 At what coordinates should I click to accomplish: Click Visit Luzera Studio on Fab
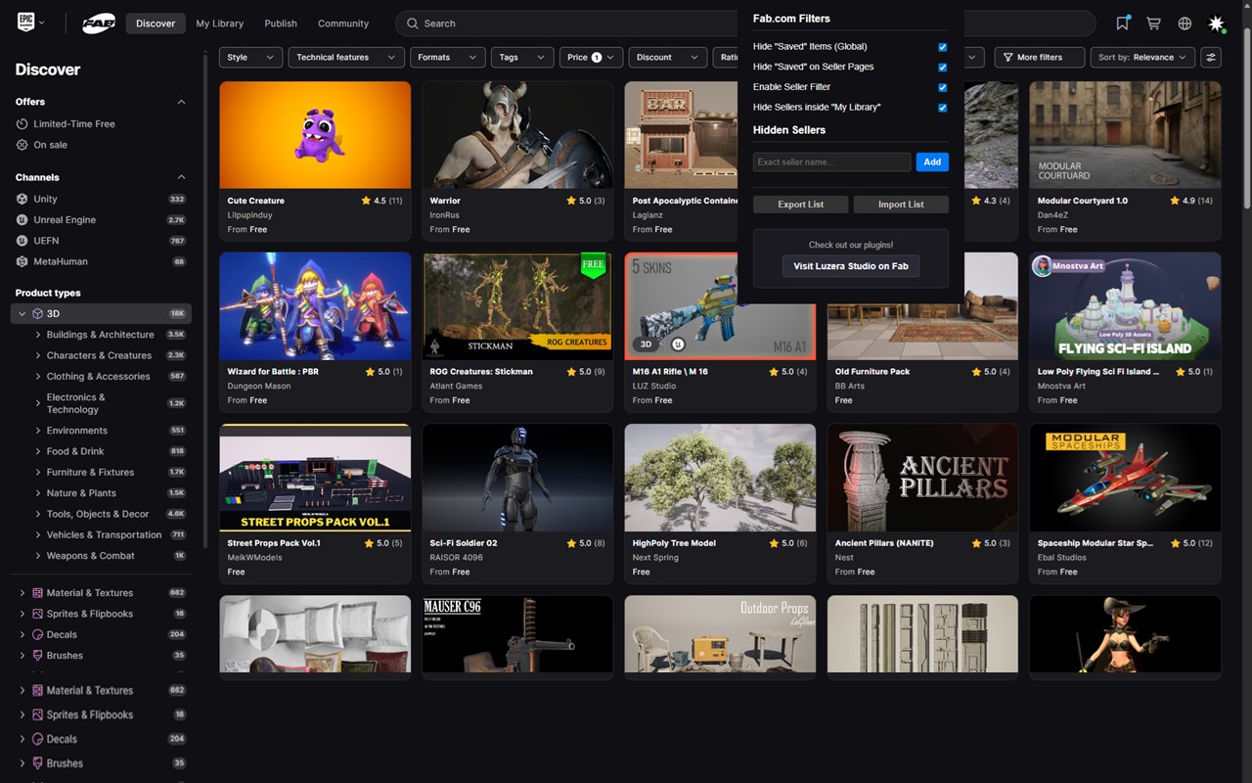point(850,266)
